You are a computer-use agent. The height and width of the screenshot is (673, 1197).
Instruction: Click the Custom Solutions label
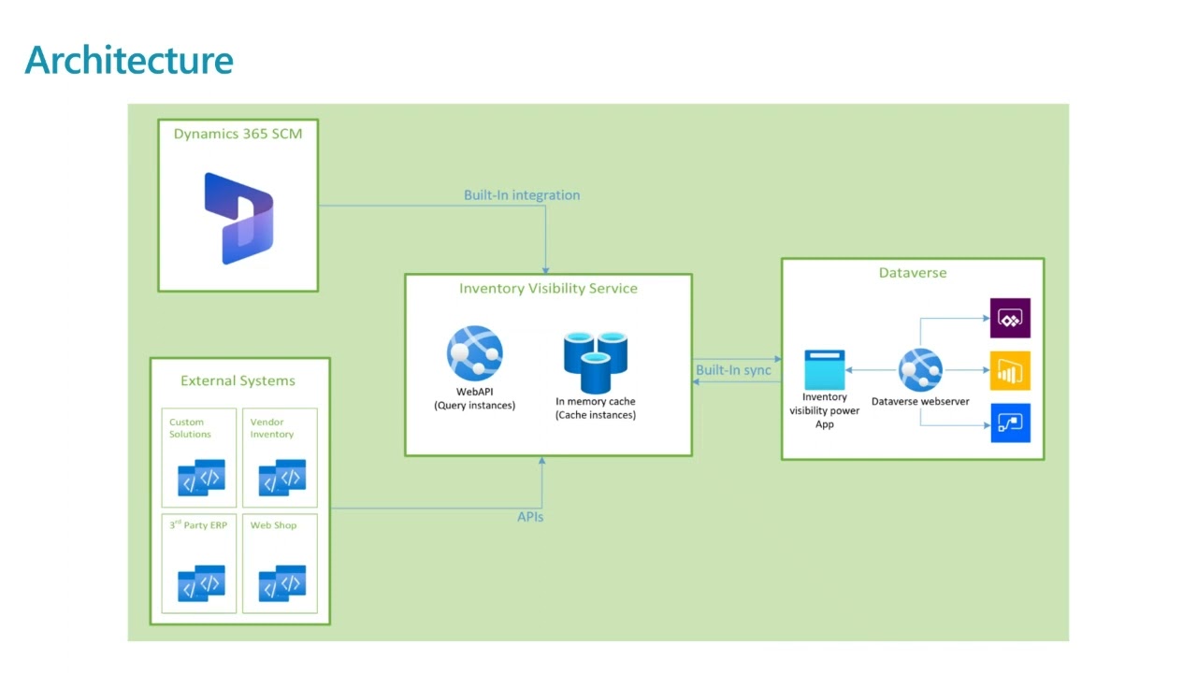(x=190, y=428)
